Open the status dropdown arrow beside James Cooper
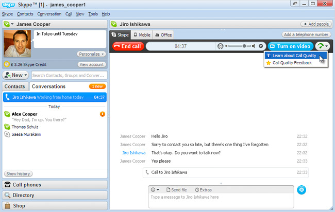The width and height of the screenshot is (335, 212). click(12, 24)
